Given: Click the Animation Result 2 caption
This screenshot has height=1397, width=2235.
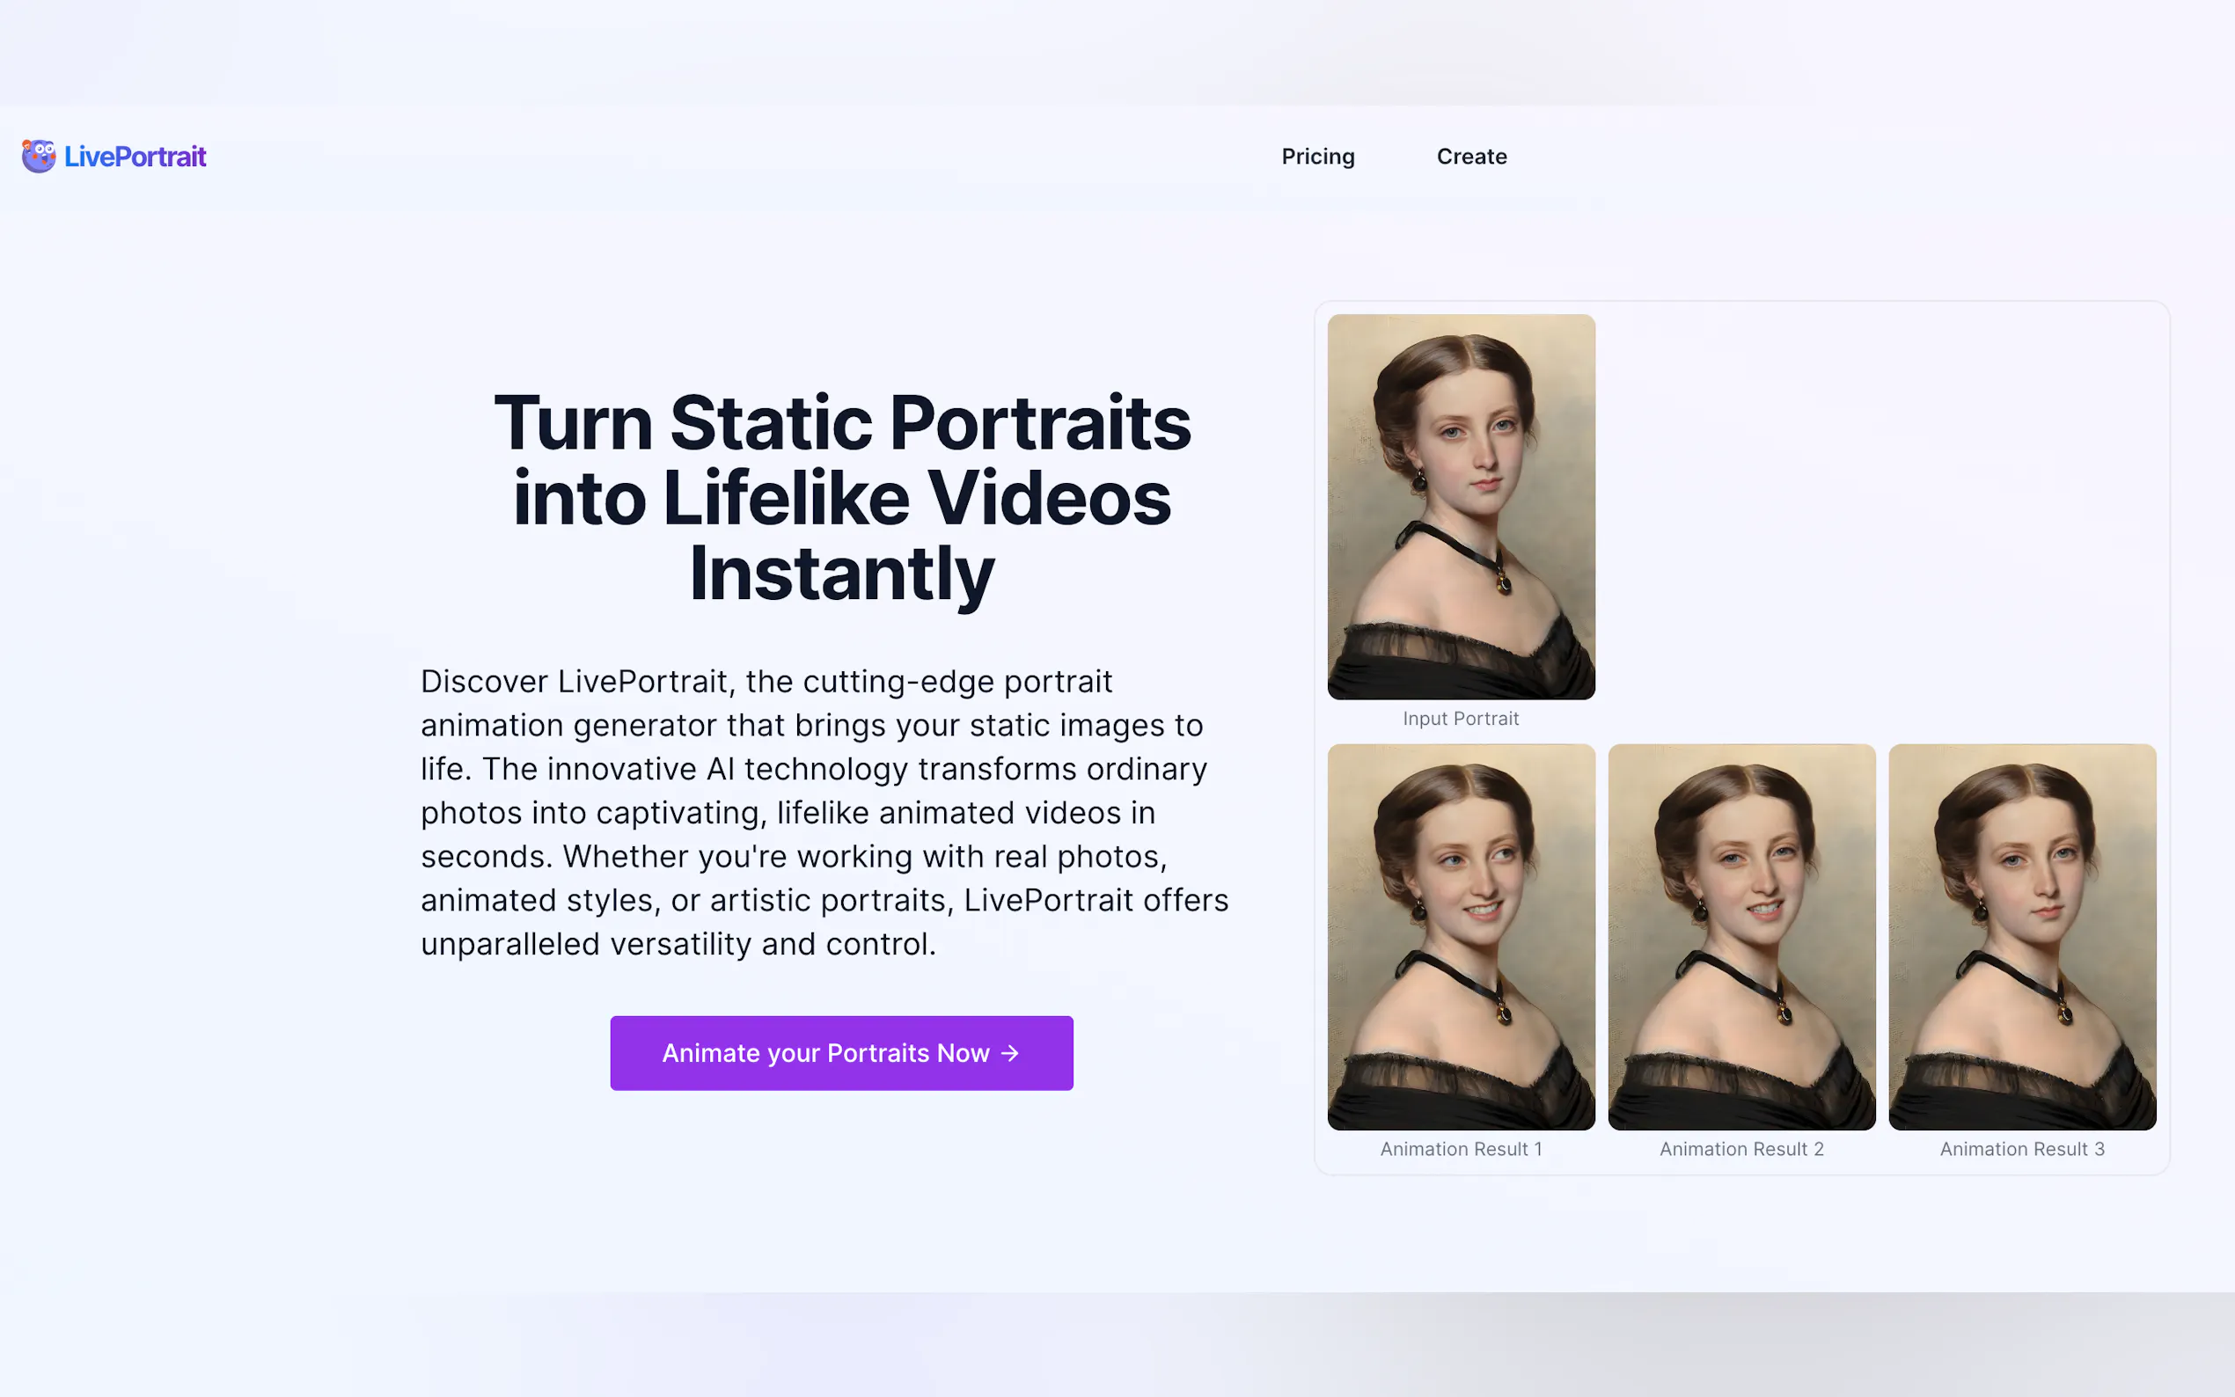Looking at the screenshot, I should tap(1740, 1148).
